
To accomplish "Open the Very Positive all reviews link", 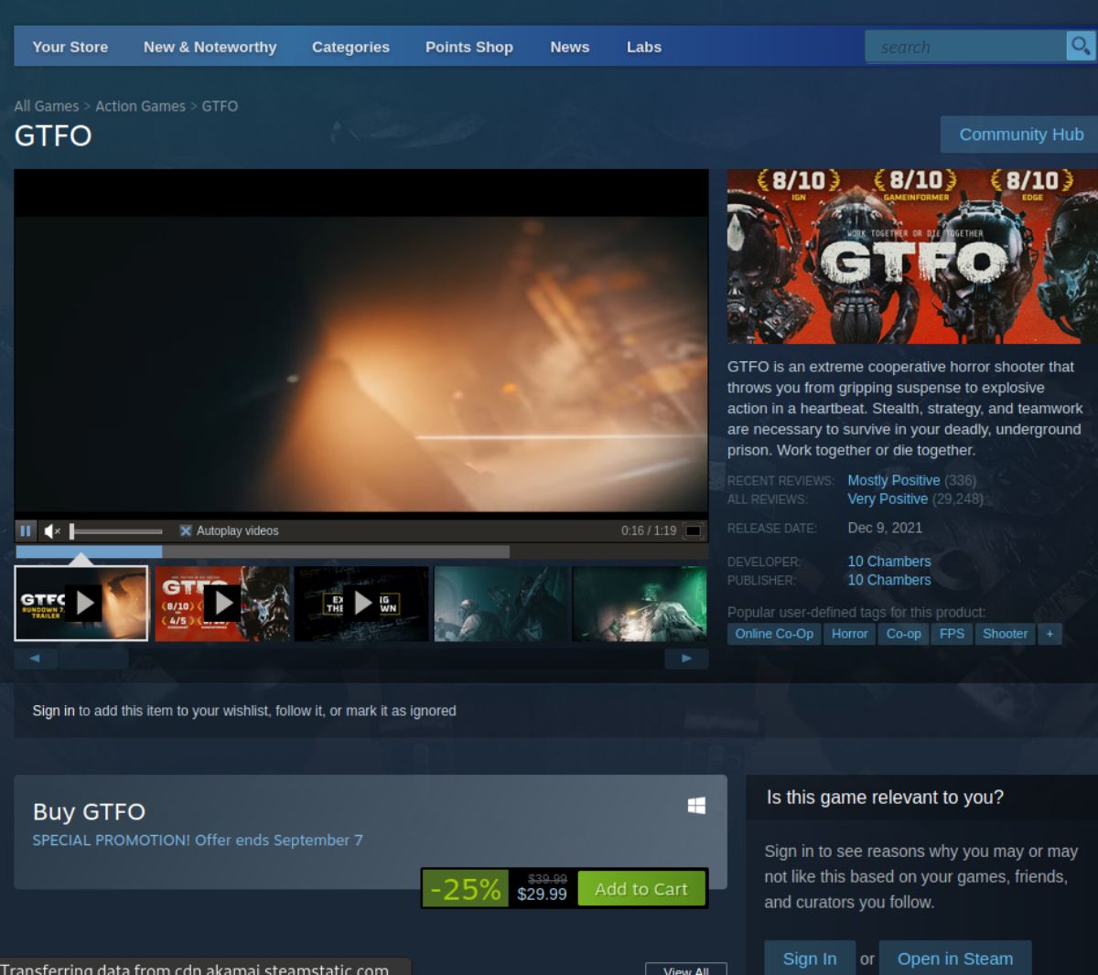I will click(x=888, y=498).
